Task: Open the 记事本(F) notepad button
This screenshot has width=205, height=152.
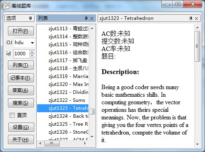Action: 21,78
